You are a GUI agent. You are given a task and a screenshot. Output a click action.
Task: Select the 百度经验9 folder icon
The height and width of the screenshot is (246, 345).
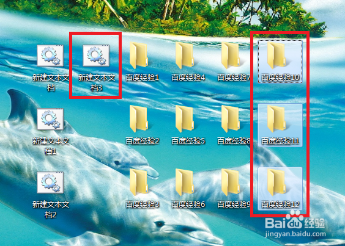pos(231,183)
